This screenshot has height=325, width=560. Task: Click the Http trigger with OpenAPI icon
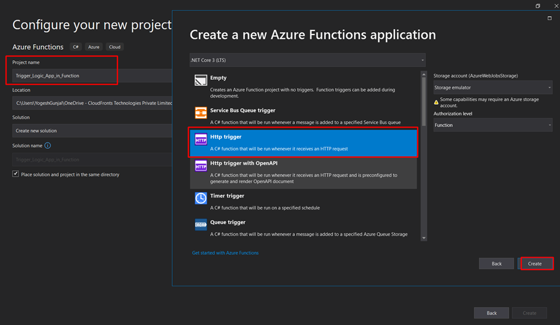click(x=201, y=166)
